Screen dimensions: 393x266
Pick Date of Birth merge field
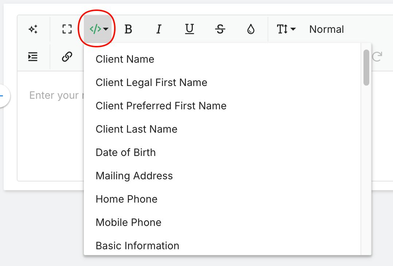point(125,153)
